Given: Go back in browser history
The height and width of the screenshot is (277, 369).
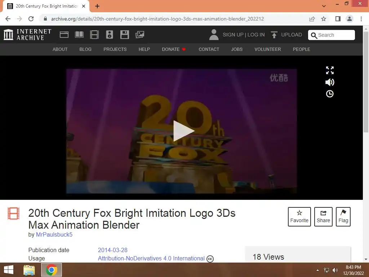Looking at the screenshot, I should (8, 19).
